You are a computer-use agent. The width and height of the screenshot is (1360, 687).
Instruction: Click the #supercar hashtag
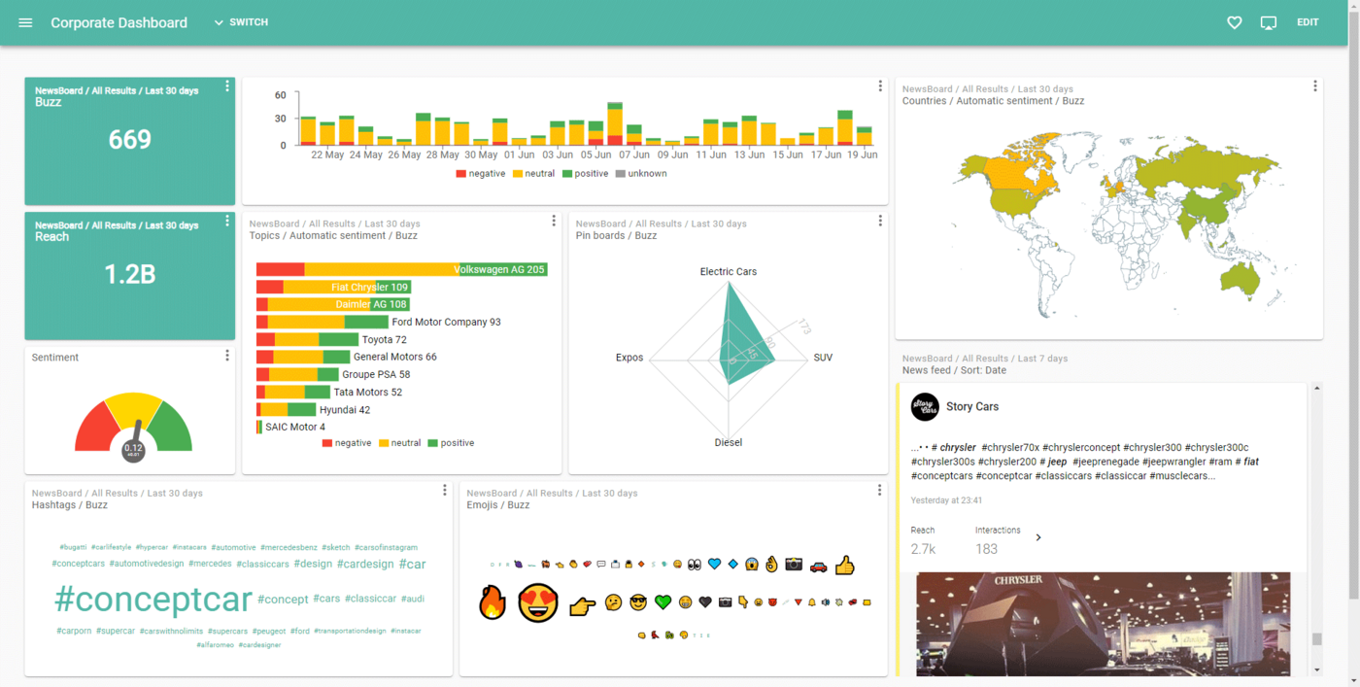(x=117, y=632)
